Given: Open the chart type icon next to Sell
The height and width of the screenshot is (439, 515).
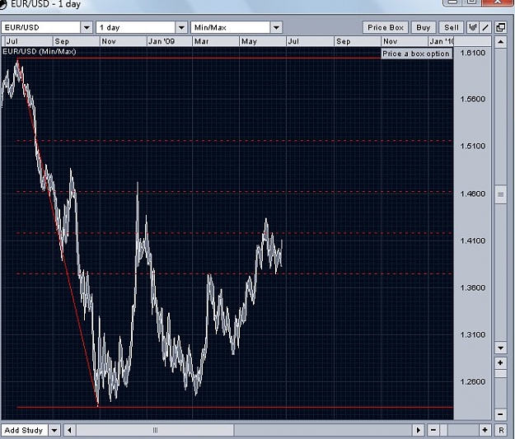Looking at the screenshot, I should coord(473,27).
